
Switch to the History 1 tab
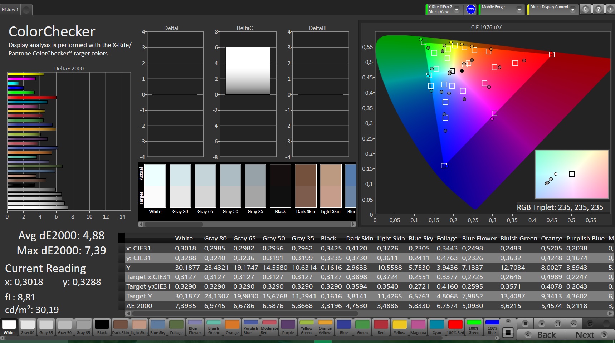point(10,10)
